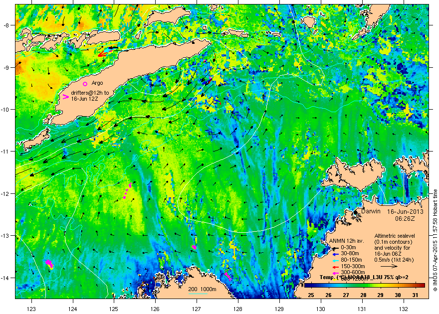This screenshot has height=314, width=439.
Task: Select the 'drifters@12h to 16-Jun 12Z' annotation
Action: point(90,96)
